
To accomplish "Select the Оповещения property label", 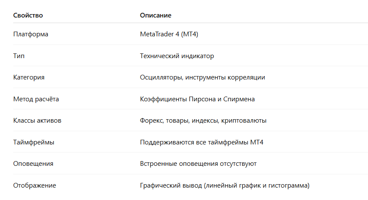I will (x=33, y=164).
